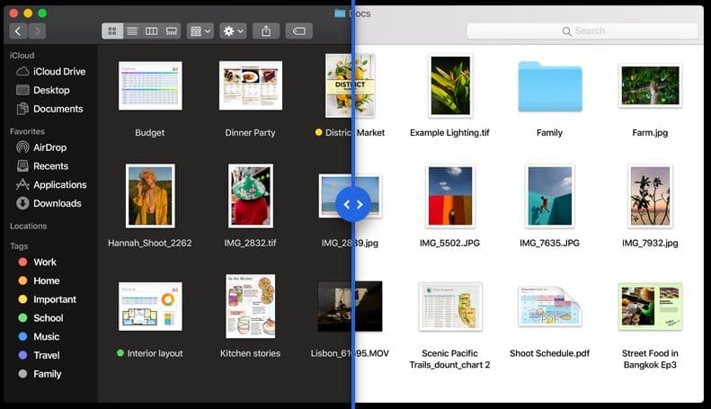Filter by the orange Home tag
Screen dimensions: 711x409
pos(39,280)
